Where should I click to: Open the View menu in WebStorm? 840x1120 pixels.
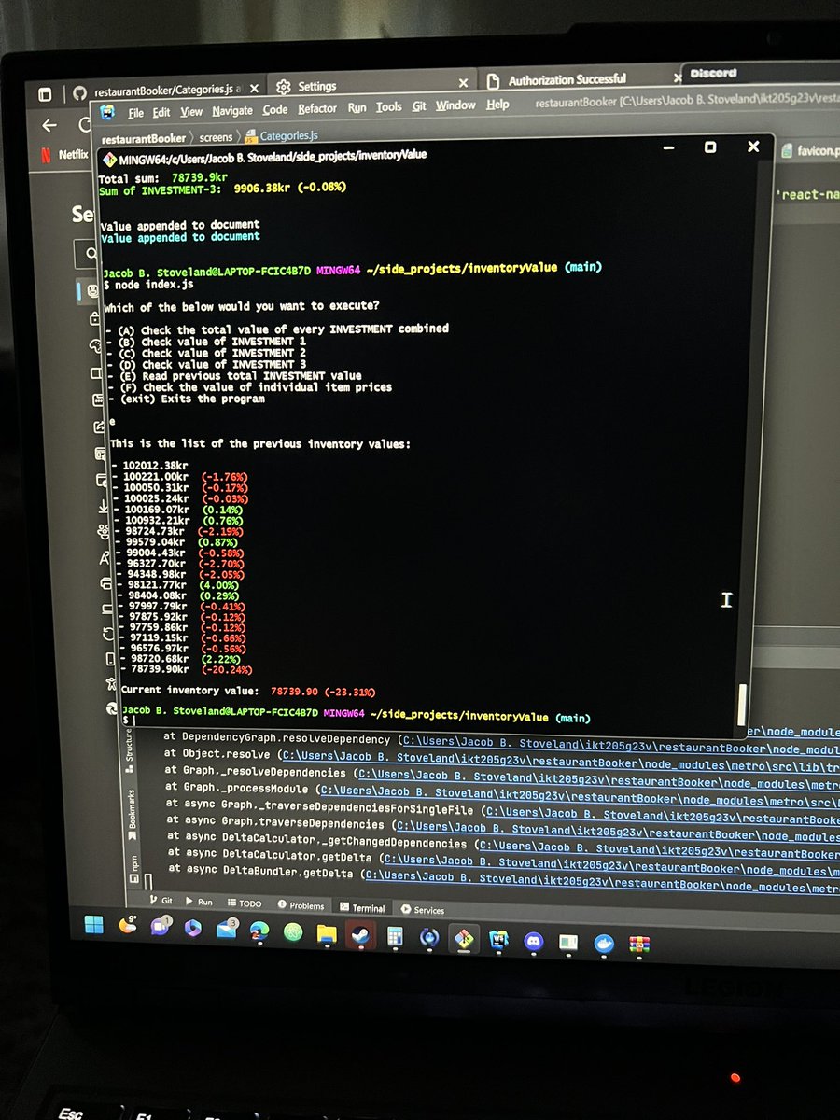[191, 111]
